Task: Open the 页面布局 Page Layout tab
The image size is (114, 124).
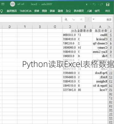Action: pos(79,11)
